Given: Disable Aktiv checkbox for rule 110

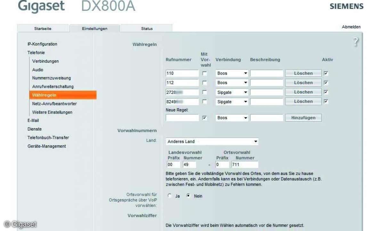Looking at the screenshot, I should coord(326,73).
